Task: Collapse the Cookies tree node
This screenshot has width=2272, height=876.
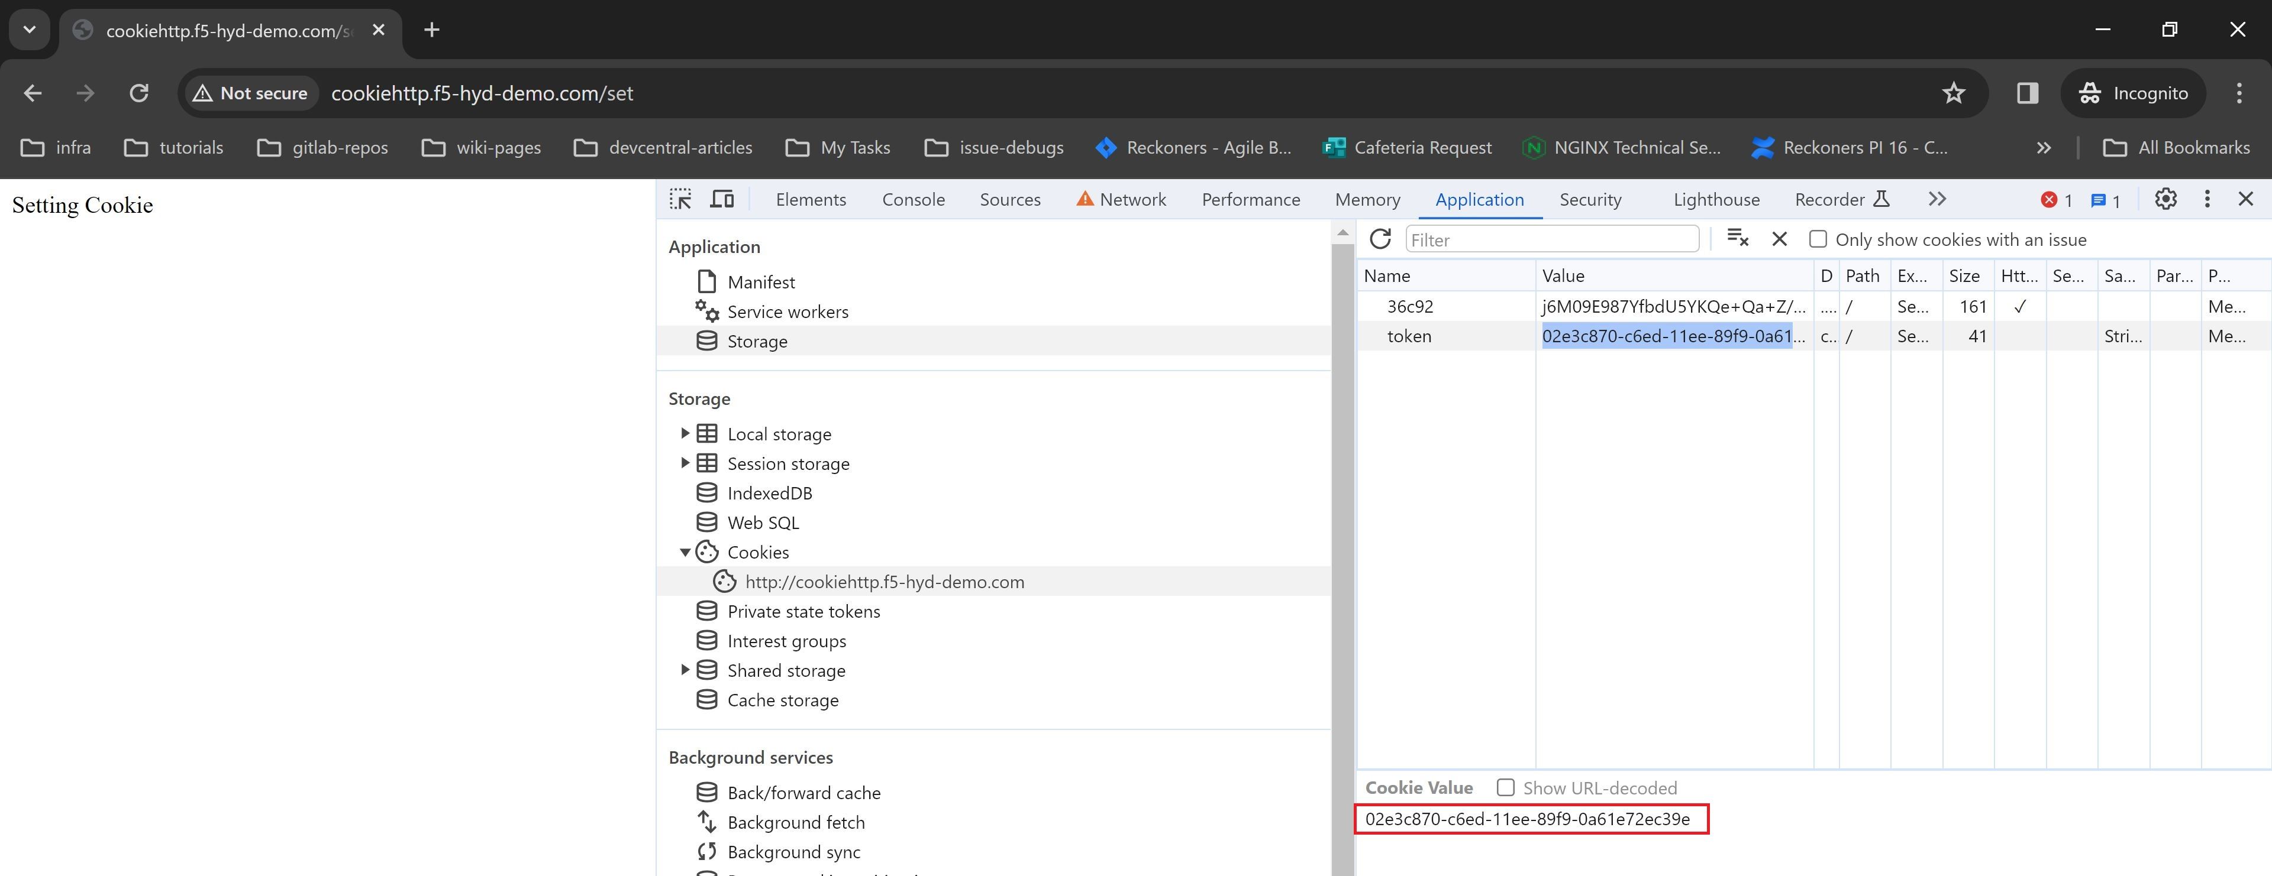Action: click(685, 553)
